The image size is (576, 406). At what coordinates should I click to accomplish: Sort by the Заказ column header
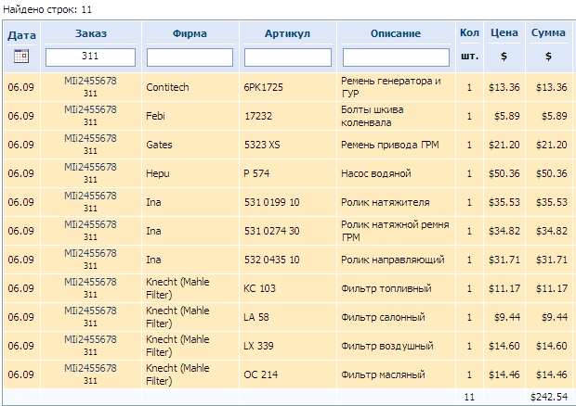[91, 33]
